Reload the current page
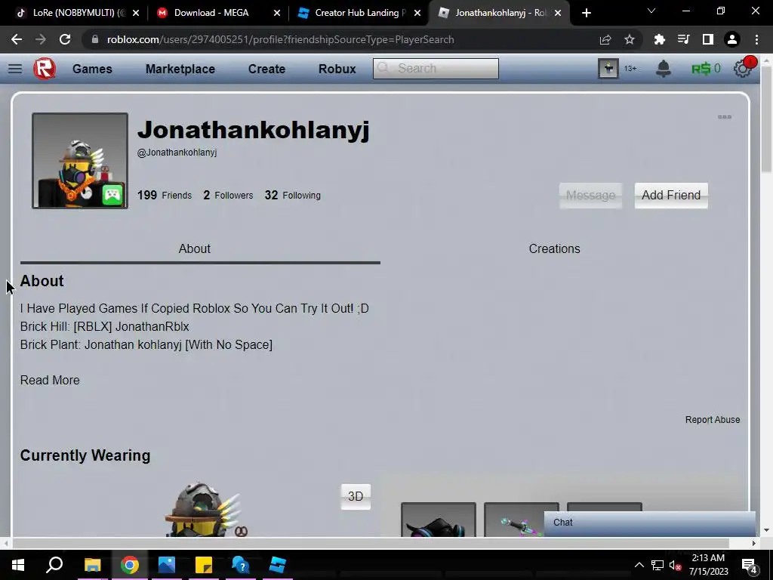The width and height of the screenshot is (773, 580). click(x=65, y=39)
